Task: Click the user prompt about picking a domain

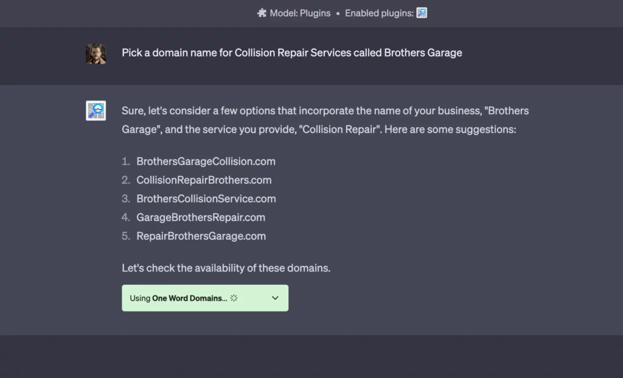Action: coord(291,53)
